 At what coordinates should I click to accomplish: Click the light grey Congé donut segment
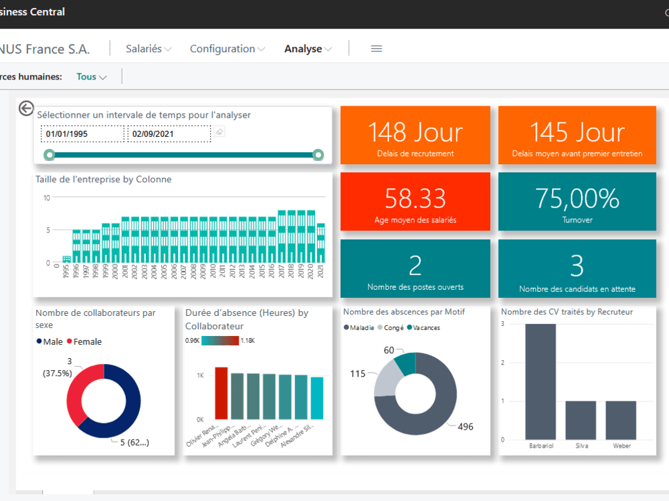(386, 379)
